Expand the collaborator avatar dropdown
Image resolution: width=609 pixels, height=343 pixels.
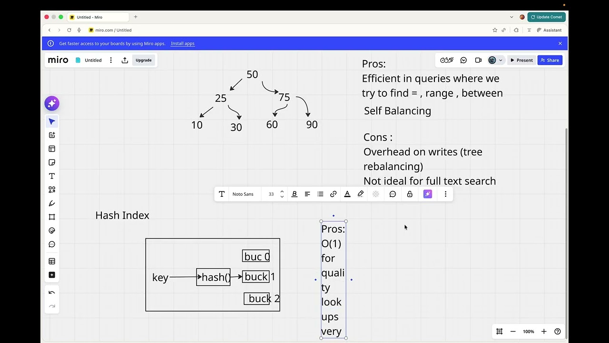[x=501, y=61]
